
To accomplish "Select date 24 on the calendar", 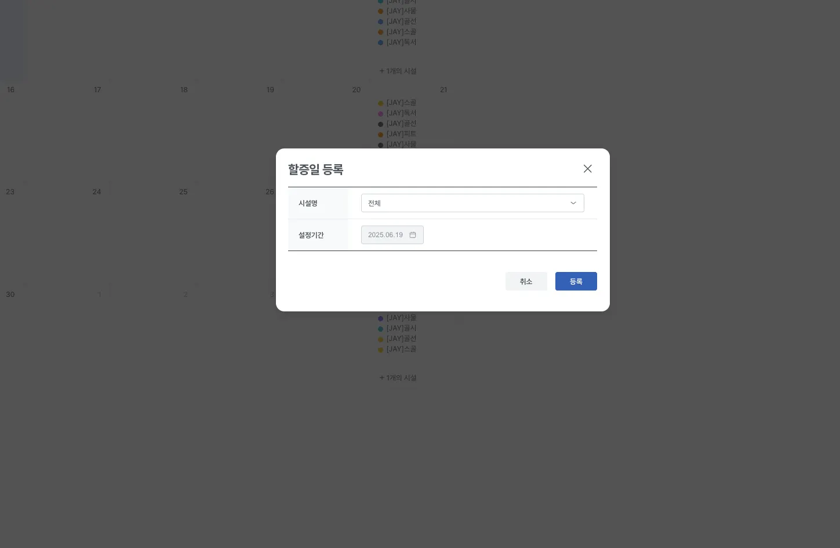I will pyautogui.click(x=97, y=192).
